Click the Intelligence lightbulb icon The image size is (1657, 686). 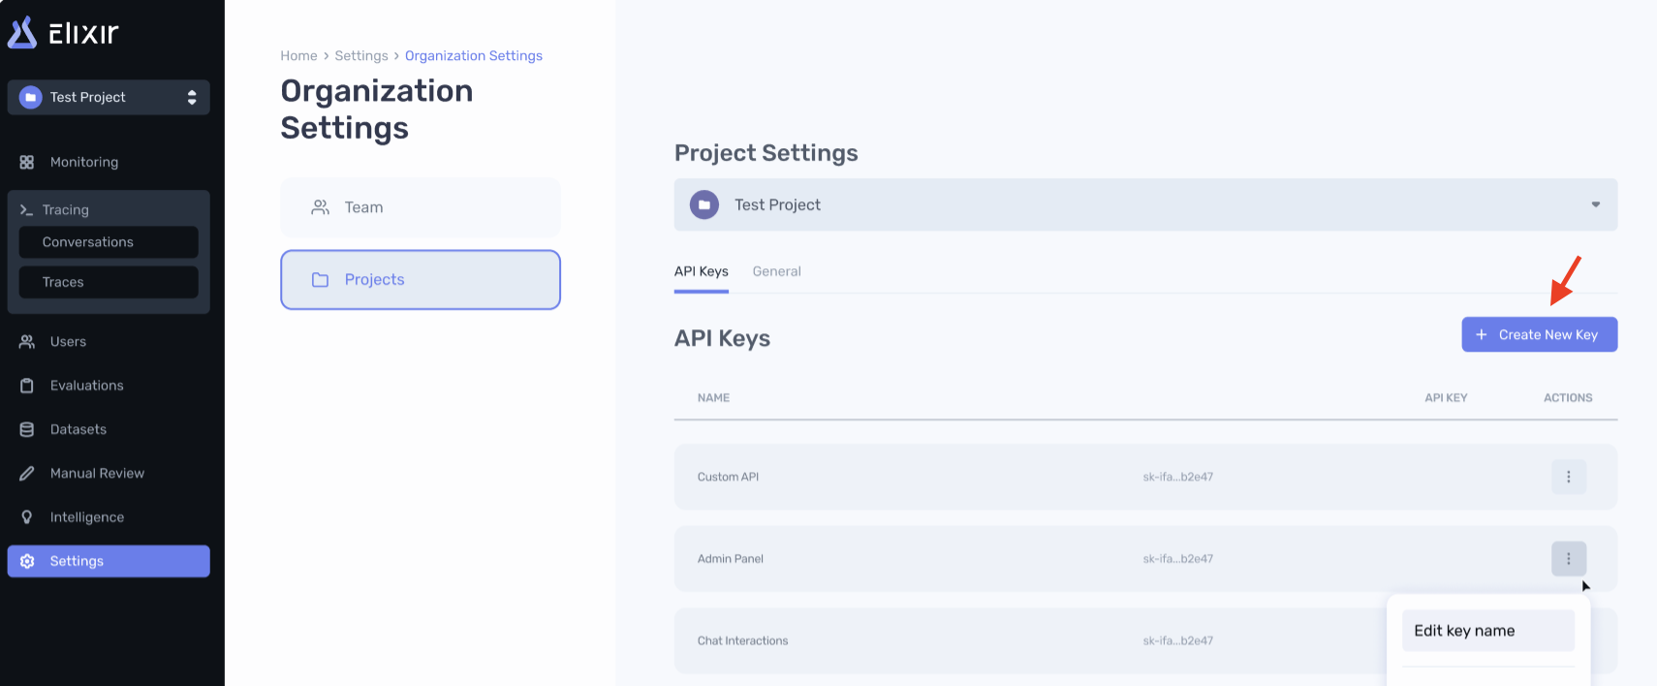point(27,517)
